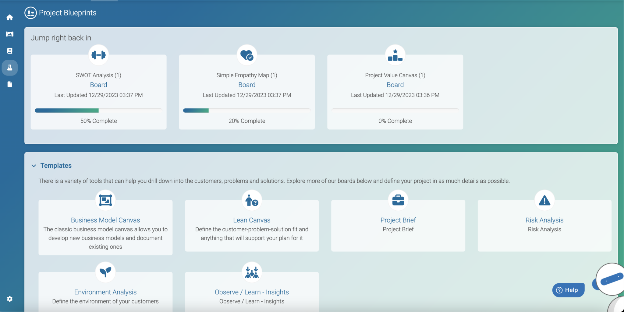The image size is (624, 312).
Task: Collapse the Templates section chevron
Action: 34,166
